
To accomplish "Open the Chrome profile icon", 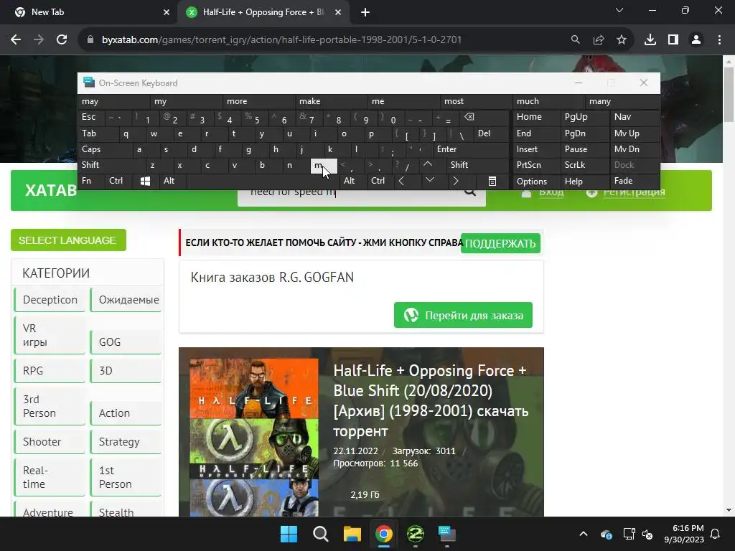I will tap(696, 40).
